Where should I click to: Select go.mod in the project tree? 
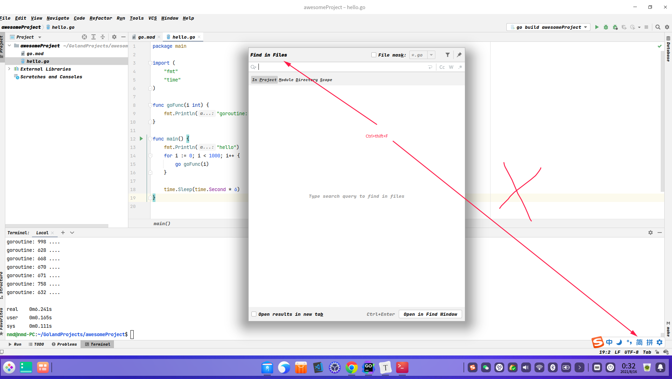(35, 53)
